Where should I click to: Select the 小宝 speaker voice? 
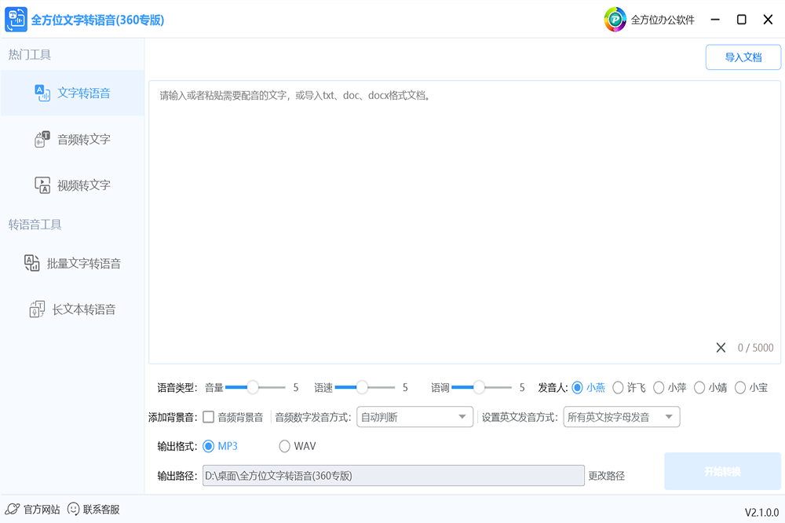740,387
